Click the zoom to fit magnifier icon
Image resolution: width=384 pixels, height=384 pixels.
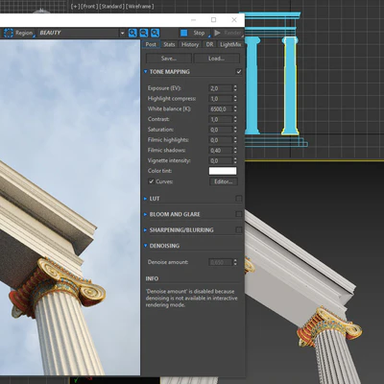[155, 33]
